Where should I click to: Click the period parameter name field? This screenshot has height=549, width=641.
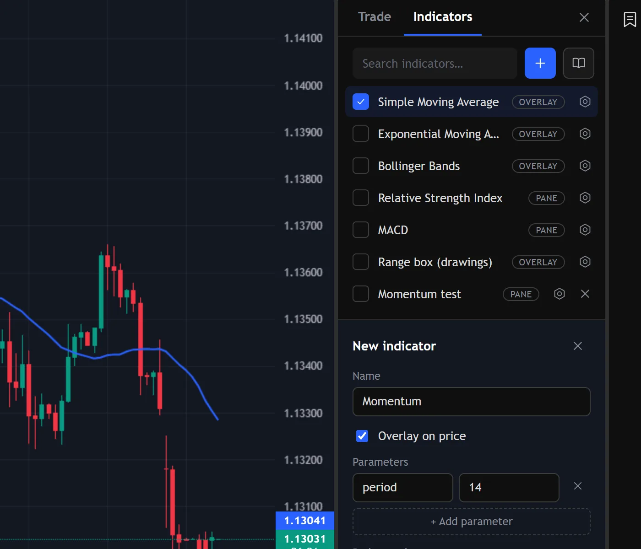click(402, 488)
